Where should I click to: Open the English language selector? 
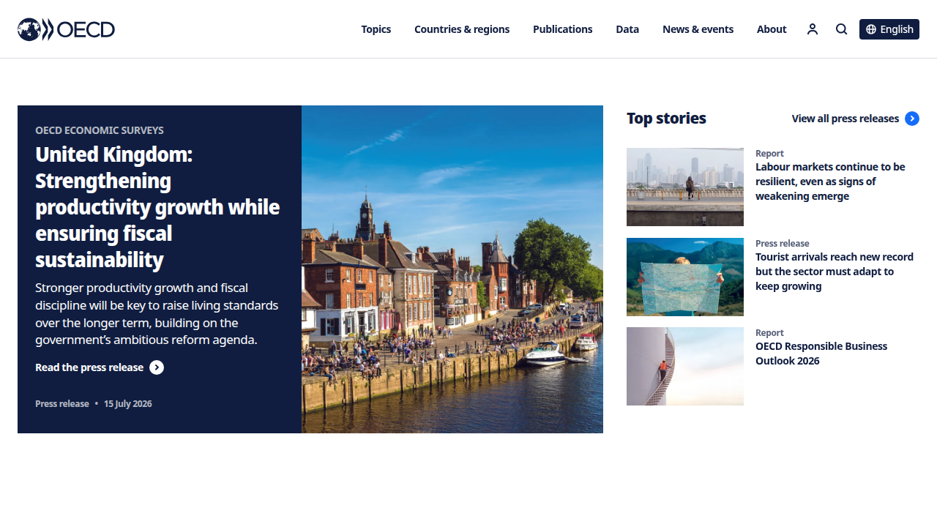tap(889, 29)
